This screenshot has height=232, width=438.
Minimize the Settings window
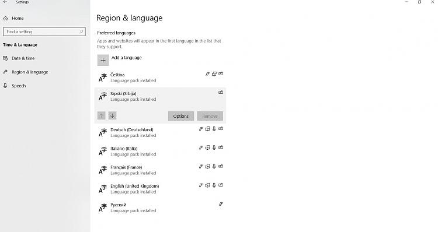(x=406, y=2)
